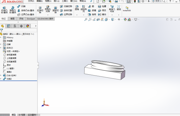Click the Revolved Boss/Base (旋转凸台/基体) tool
The height and width of the screenshot is (116, 180).
[x=12, y=10]
